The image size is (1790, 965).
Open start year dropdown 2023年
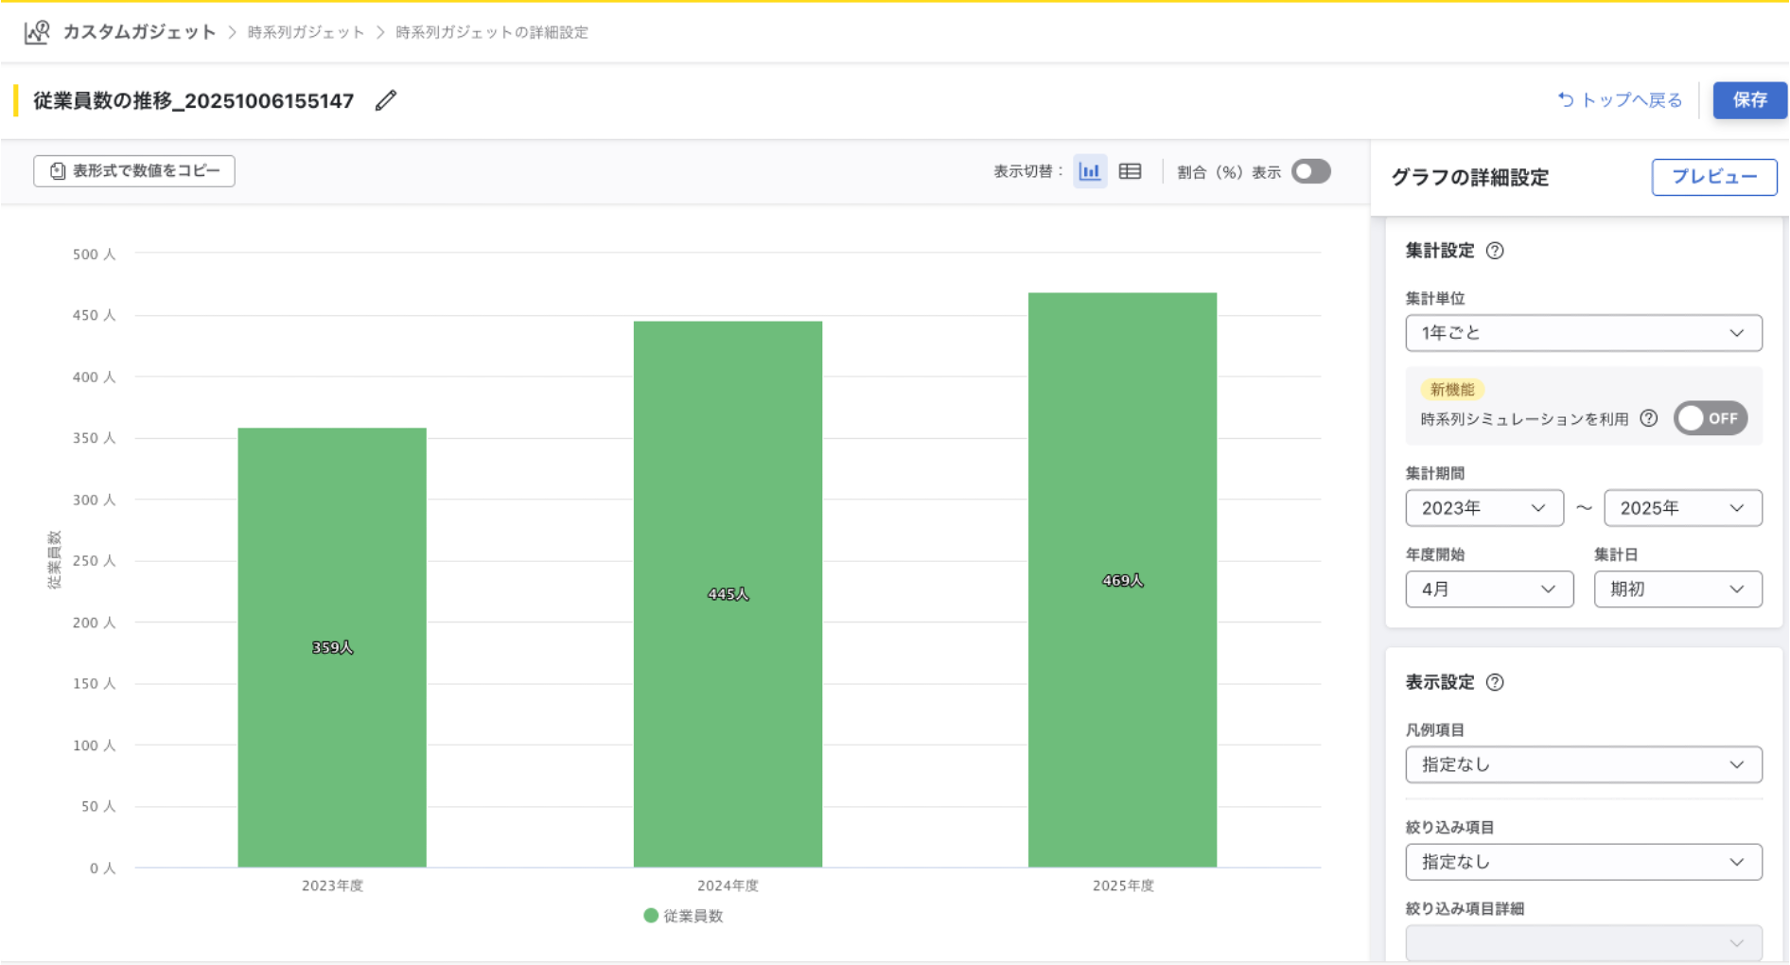[x=1483, y=508]
